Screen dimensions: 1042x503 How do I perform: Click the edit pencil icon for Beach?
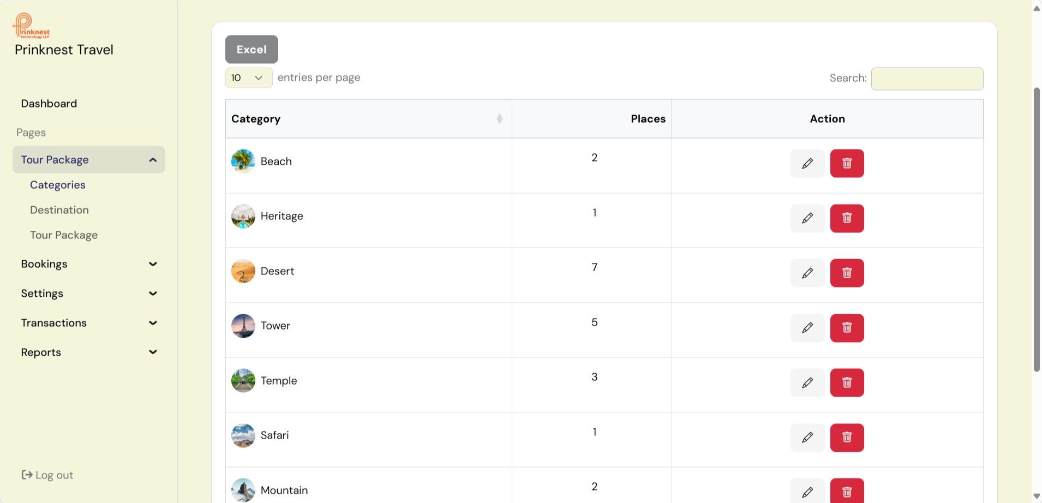(807, 163)
